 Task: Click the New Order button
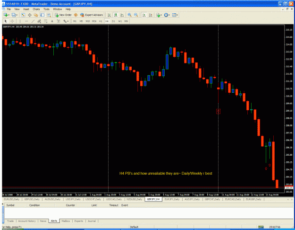[63, 15]
